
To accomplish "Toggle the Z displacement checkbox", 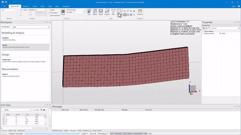I will tap(19, 15).
